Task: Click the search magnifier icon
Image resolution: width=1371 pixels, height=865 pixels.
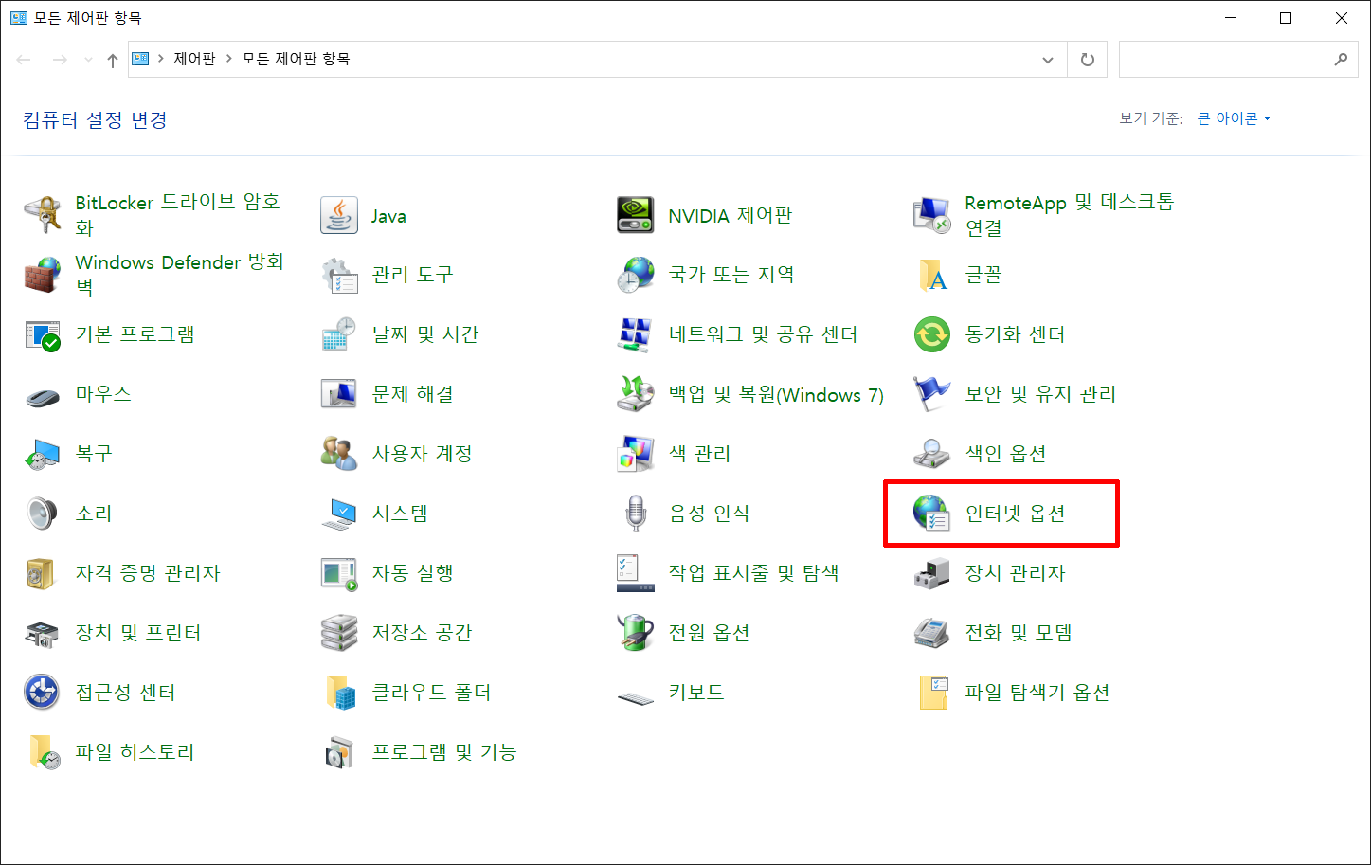Action: pos(1341,59)
